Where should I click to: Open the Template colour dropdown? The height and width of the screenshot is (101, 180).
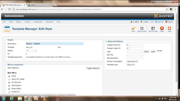[x=131, y=65]
